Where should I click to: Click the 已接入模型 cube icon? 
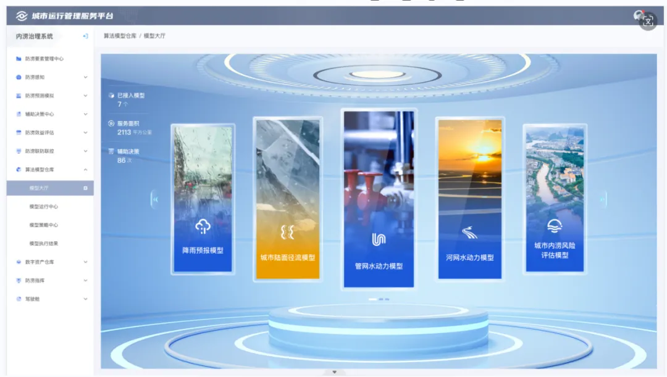coord(111,96)
